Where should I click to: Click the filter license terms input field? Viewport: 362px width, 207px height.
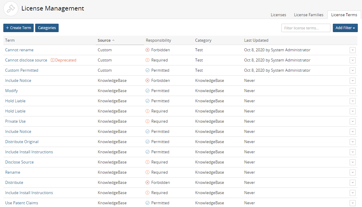(x=306, y=28)
